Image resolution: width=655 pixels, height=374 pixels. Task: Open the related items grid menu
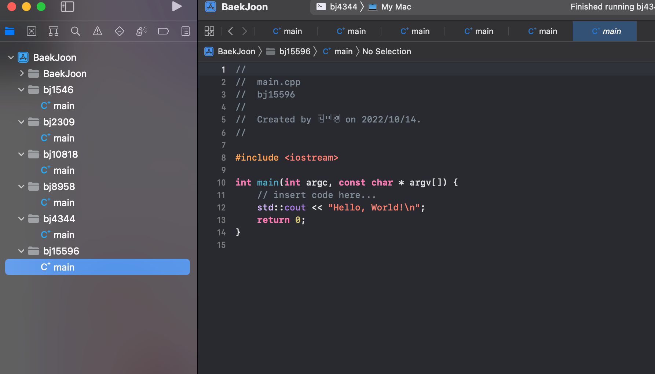tap(209, 31)
